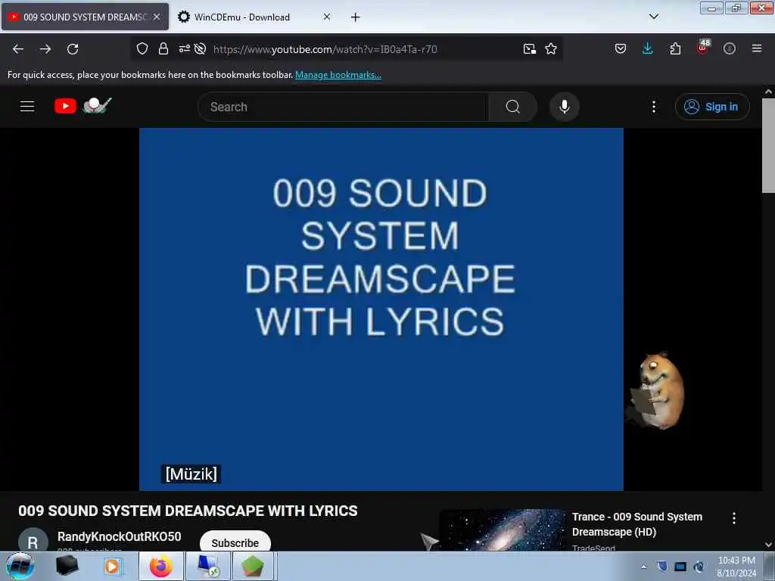Show hidden system tray icons
The image size is (775, 581).
click(x=643, y=567)
